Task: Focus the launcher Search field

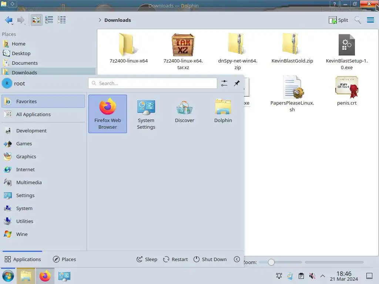Action: 152,83
